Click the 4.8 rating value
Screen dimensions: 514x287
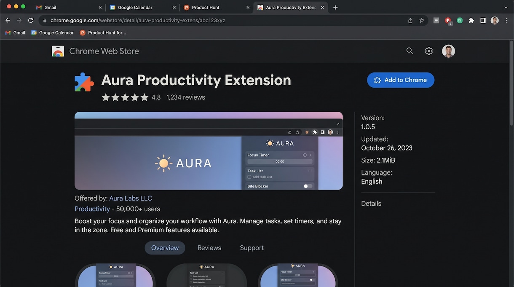(156, 97)
